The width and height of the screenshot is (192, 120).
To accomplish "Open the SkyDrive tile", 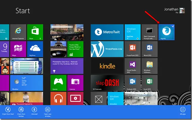I will tap(35, 49).
